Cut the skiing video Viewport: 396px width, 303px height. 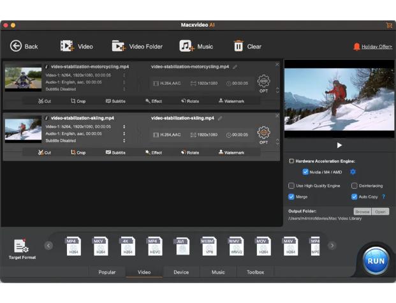tap(45, 152)
